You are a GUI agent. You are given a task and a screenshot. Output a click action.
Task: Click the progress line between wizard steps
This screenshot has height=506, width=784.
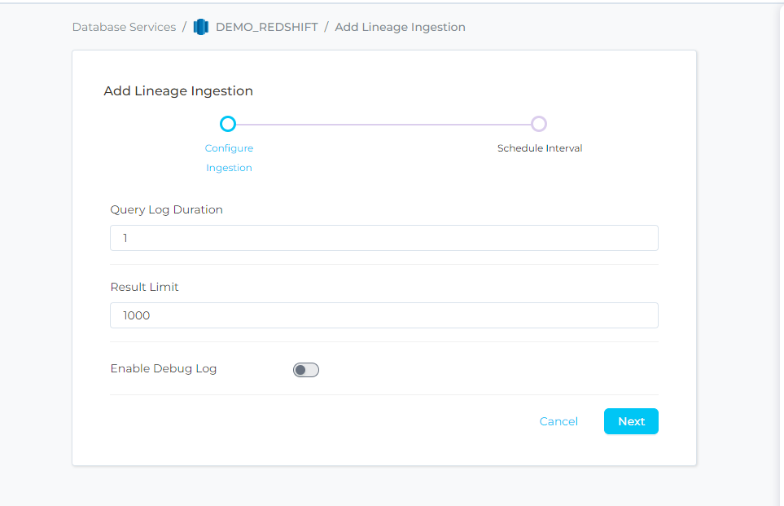(383, 124)
